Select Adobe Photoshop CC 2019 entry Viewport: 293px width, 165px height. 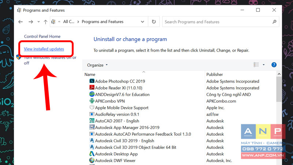[120, 81]
